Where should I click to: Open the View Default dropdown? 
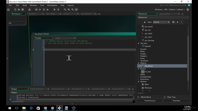pyautogui.click(x=161, y=22)
